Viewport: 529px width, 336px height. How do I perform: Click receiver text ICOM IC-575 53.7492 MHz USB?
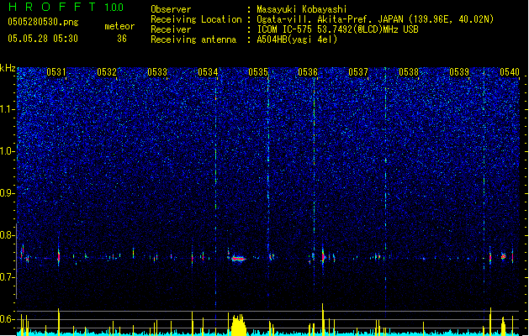(x=337, y=29)
